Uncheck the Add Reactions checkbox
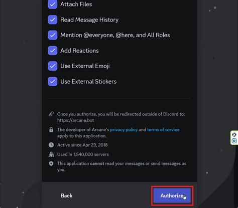The image size is (238, 208). 53,51
